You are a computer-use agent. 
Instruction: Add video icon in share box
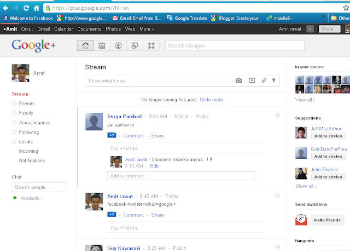click(252, 80)
